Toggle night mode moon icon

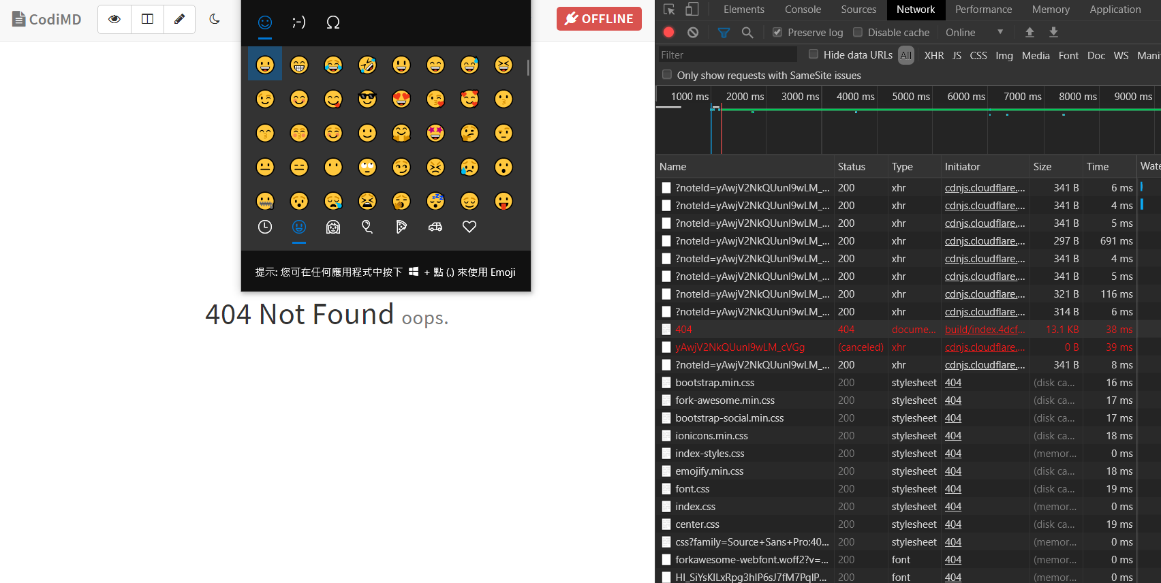pos(215,19)
